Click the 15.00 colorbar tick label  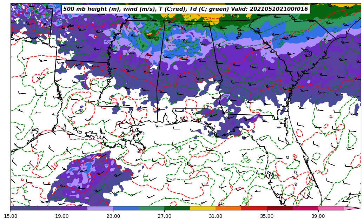pos(11,216)
